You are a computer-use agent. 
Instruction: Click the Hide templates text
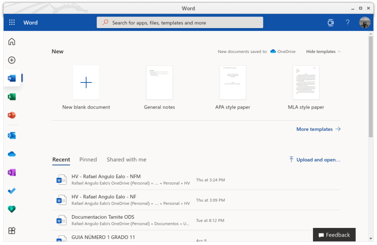pyautogui.click(x=321, y=52)
